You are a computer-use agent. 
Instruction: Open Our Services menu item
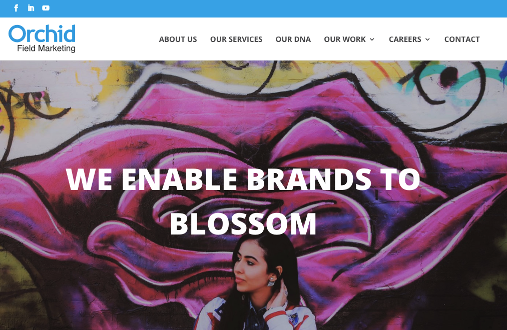pyautogui.click(x=236, y=39)
